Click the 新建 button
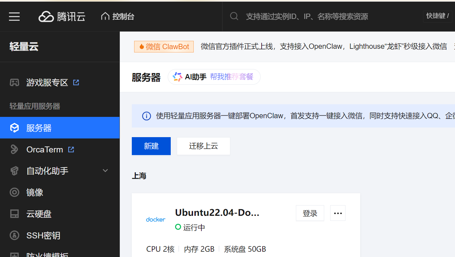Image resolution: width=455 pixels, height=257 pixels. (x=151, y=146)
